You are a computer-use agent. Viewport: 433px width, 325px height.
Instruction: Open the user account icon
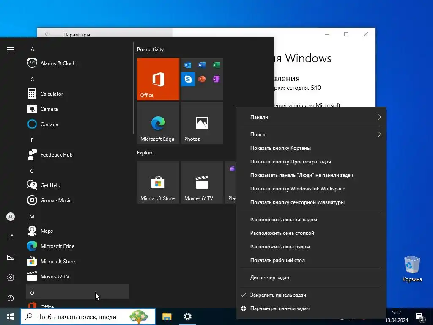pos(11,217)
